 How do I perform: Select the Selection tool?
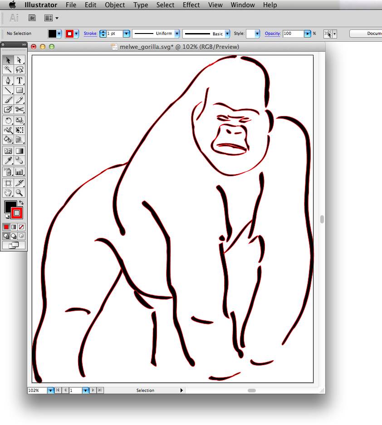click(x=8, y=60)
